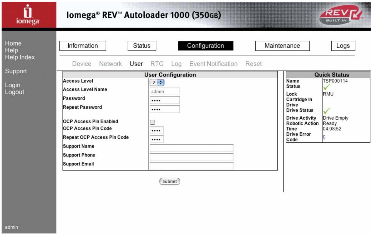371x234 pixels.
Task: Click the Access Level Name field
Action: coord(165,92)
